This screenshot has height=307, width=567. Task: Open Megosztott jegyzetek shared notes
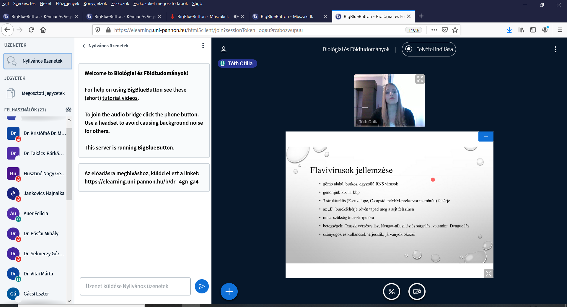point(43,93)
